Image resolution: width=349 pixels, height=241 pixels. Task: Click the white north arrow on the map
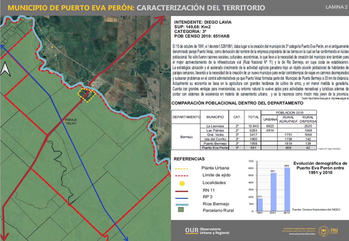pyautogui.click(x=5, y=69)
